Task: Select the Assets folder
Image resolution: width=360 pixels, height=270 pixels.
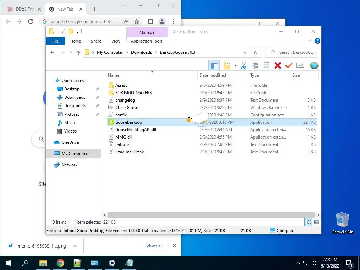Action: pyautogui.click(x=121, y=85)
